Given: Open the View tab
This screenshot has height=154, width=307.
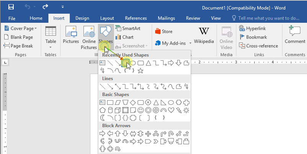Looking at the screenshot, I should point(216,18).
